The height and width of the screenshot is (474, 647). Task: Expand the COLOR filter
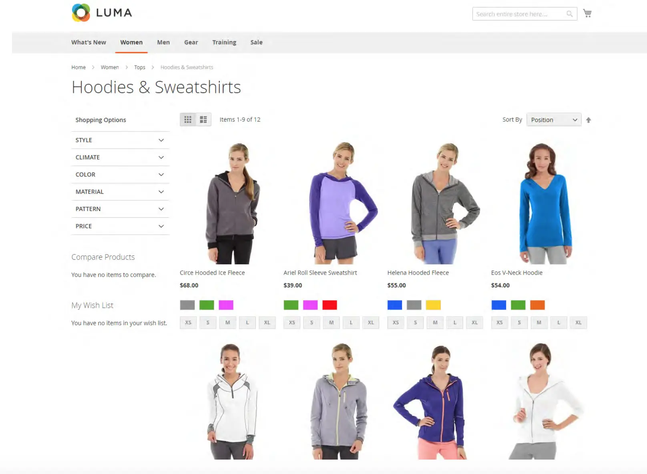pyautogui.click(x=120, y=175)
